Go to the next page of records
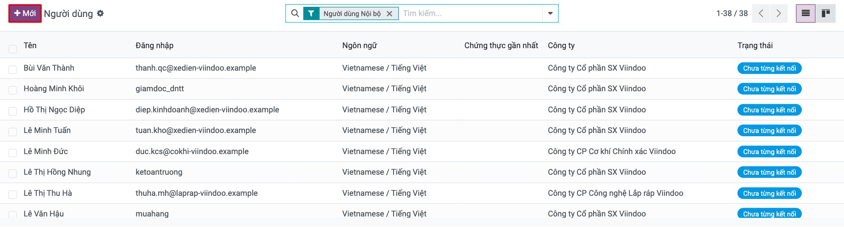This screenshot has height=227, width=844. [x=778, y=13]
